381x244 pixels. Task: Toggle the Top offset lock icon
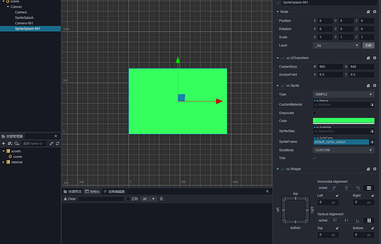337,228
